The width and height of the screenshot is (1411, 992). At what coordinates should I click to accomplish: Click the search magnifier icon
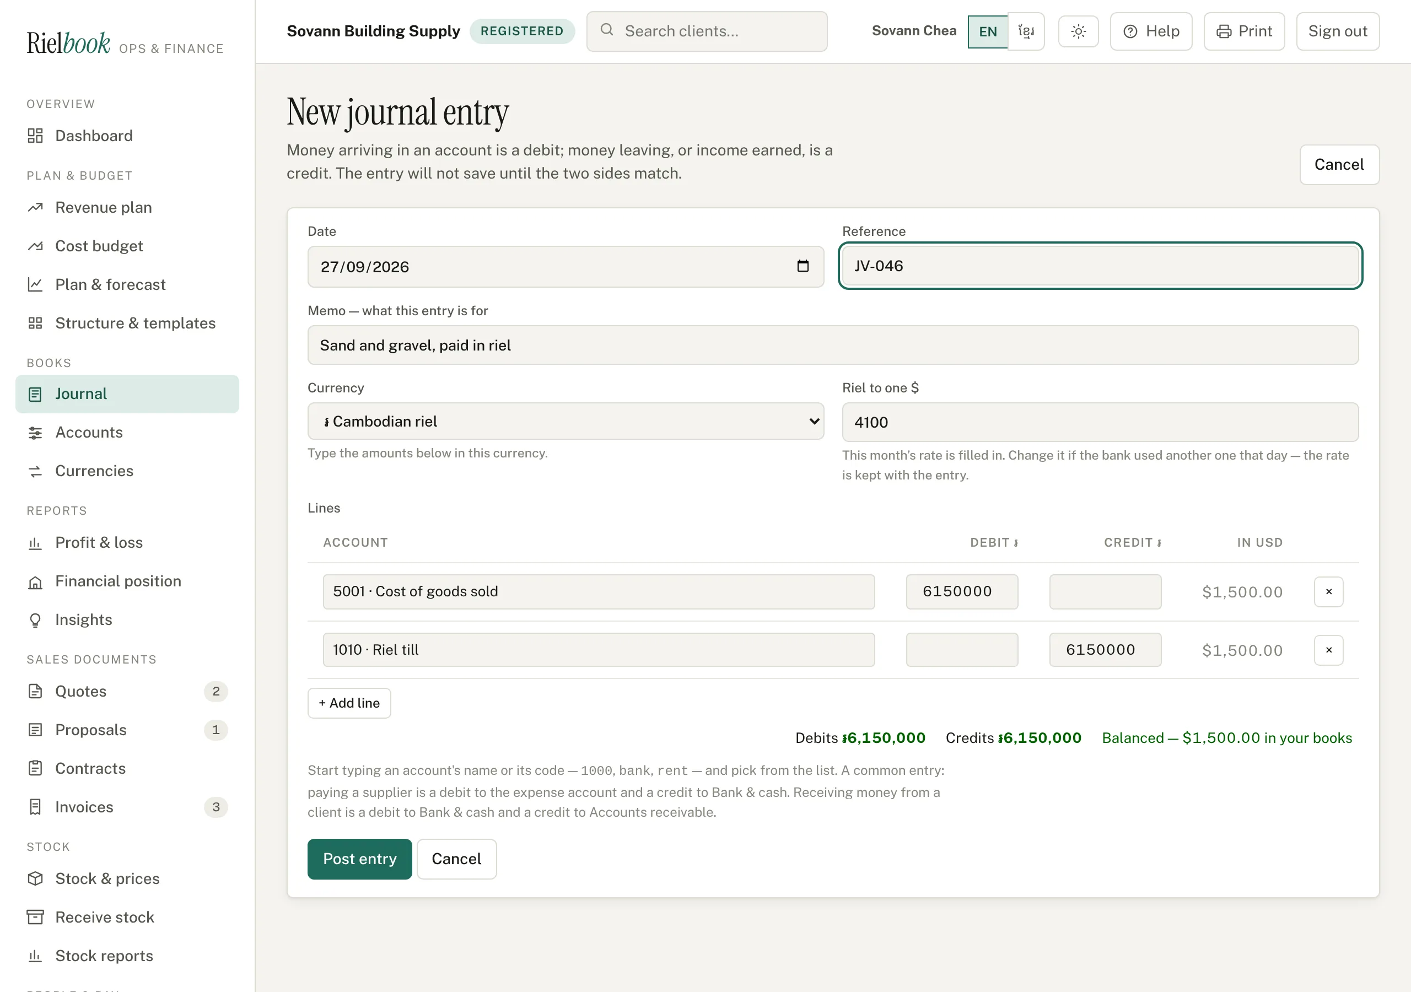coord(606,30)
